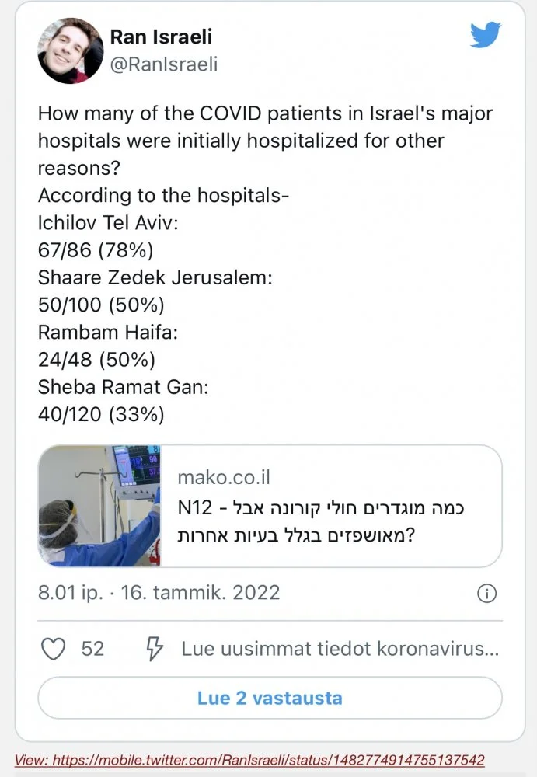The height and width of the screenshot is (777, 537).
Task: Open the Hebrew N12 article headline
Action: pos(320,521)
